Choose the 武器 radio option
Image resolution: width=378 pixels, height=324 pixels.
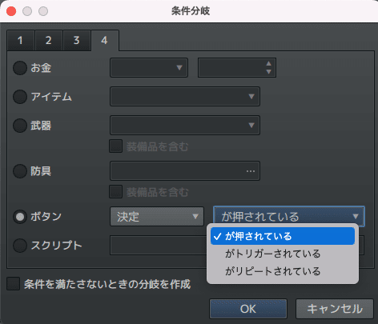[x=20, y=126]
